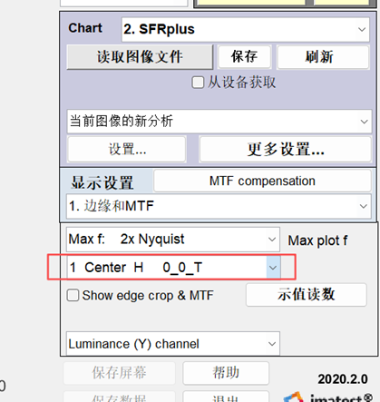Screen dimensions: 380x402
Task: Open the 设置... button
Action: click(127, 150)
